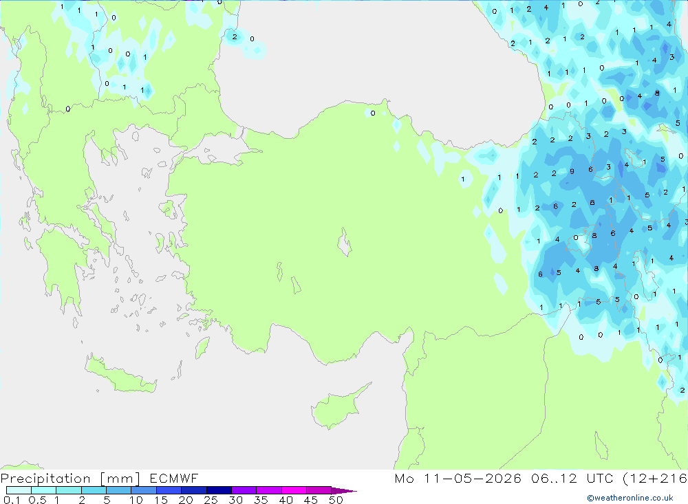Click the legend value label '35'
This screenshot has height=504, width=688.
pyautogui.click(x=261, y=500)
